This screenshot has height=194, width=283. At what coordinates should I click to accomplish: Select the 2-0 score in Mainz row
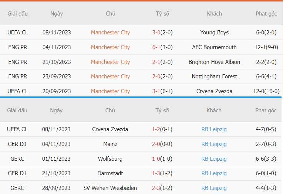pos(156,144)
